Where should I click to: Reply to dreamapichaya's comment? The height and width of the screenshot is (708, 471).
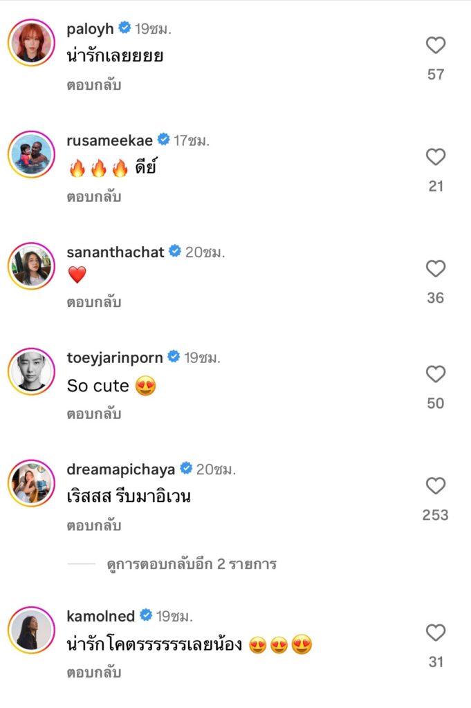94,525
